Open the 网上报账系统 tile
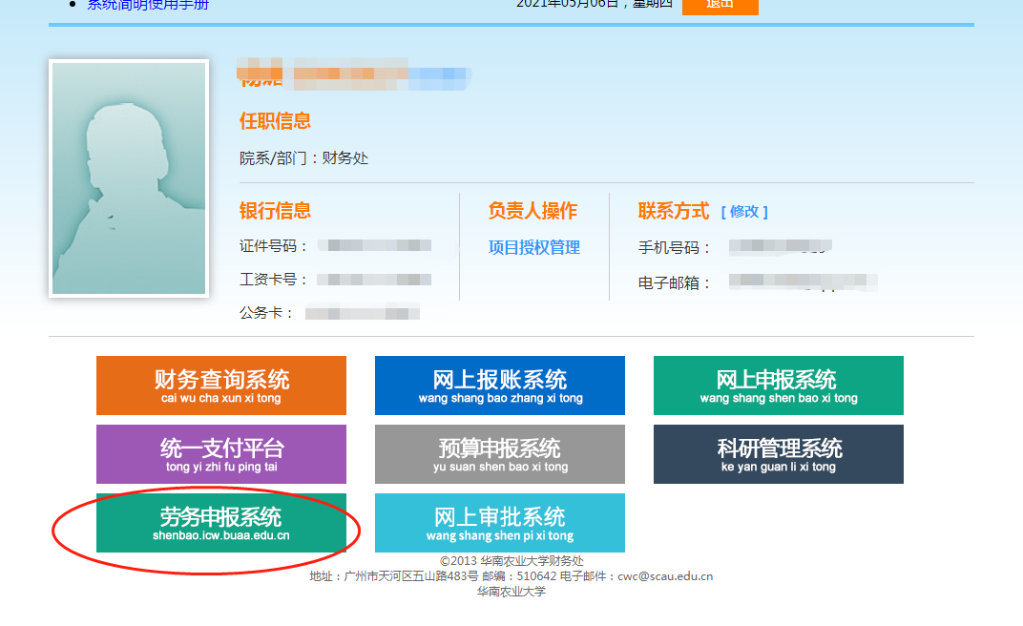Viewport: 1023px width, 626px height. (500, 386)
